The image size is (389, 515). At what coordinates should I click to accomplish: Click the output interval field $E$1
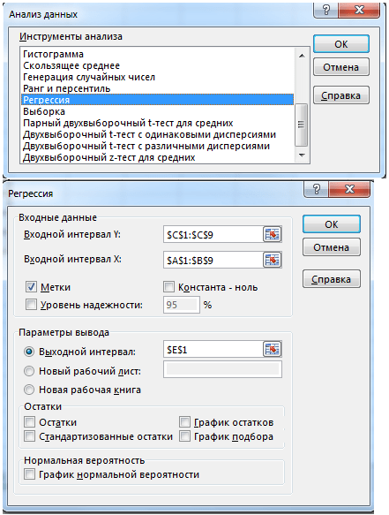213,349
